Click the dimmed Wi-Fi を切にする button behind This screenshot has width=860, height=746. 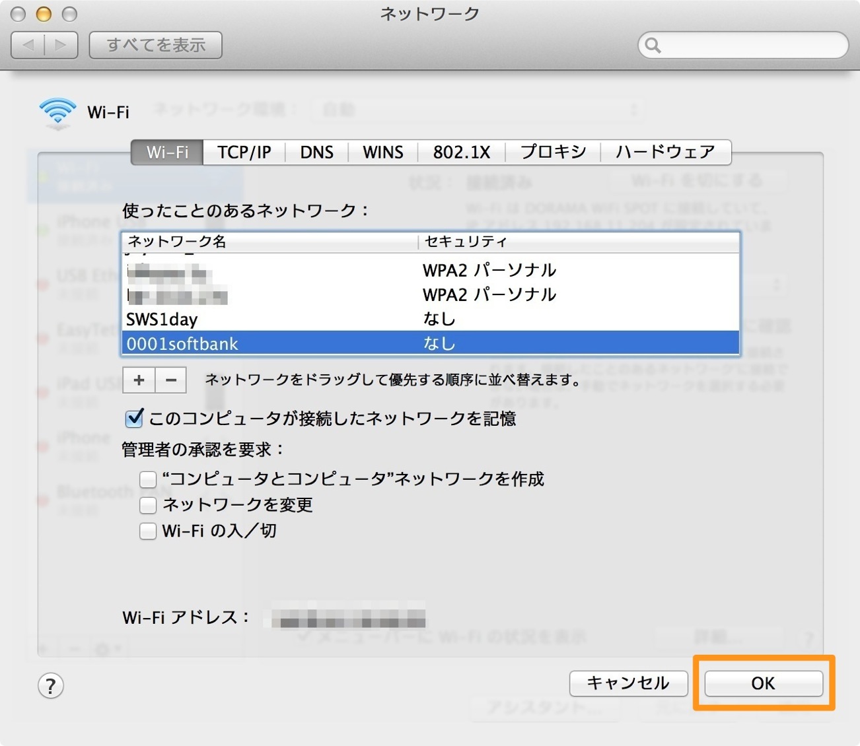point(698,180)
